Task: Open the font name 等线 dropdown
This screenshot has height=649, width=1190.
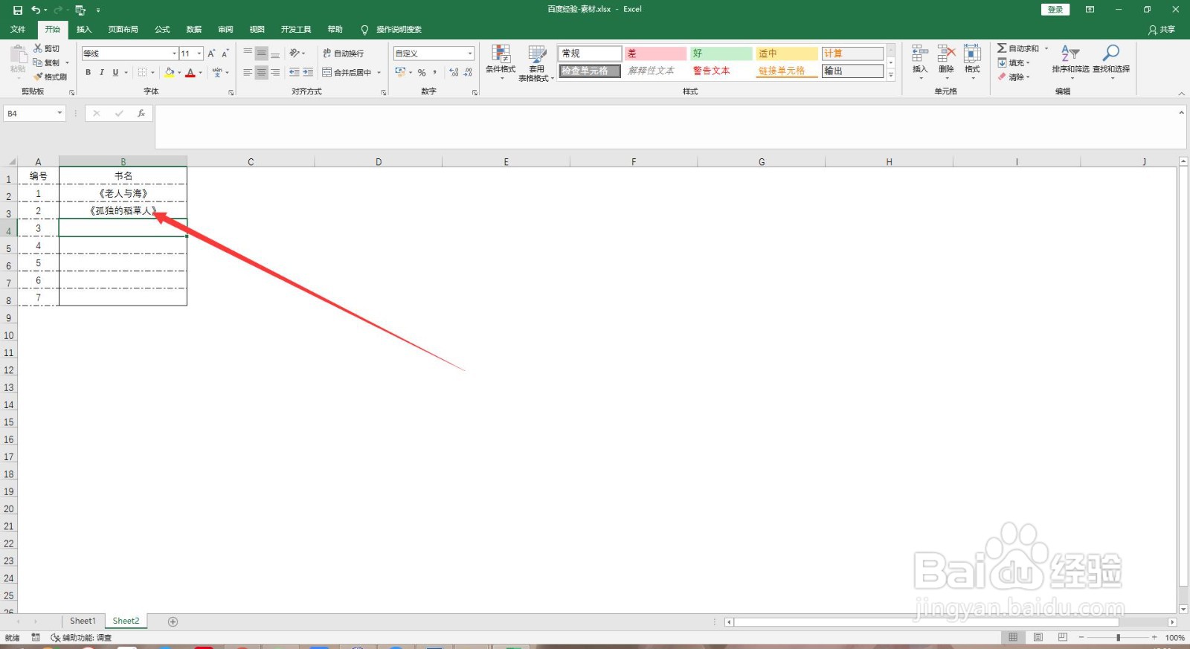Action: [174, 54]
